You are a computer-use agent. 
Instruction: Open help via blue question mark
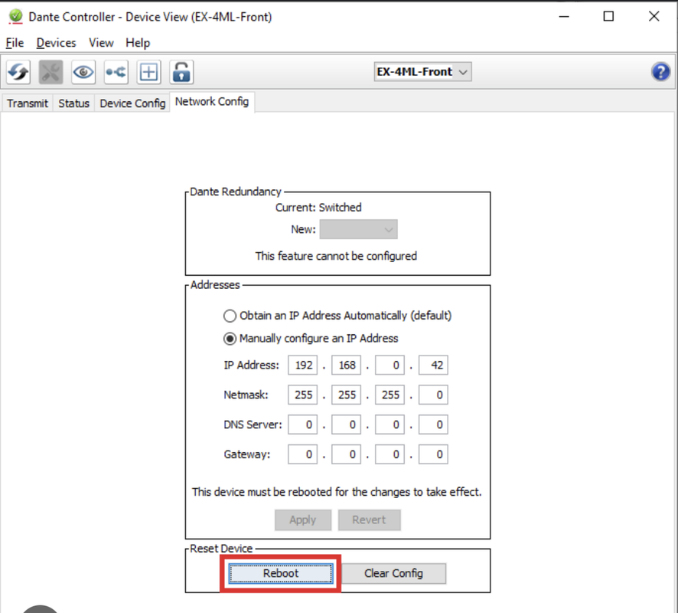[x=660, y=72]
